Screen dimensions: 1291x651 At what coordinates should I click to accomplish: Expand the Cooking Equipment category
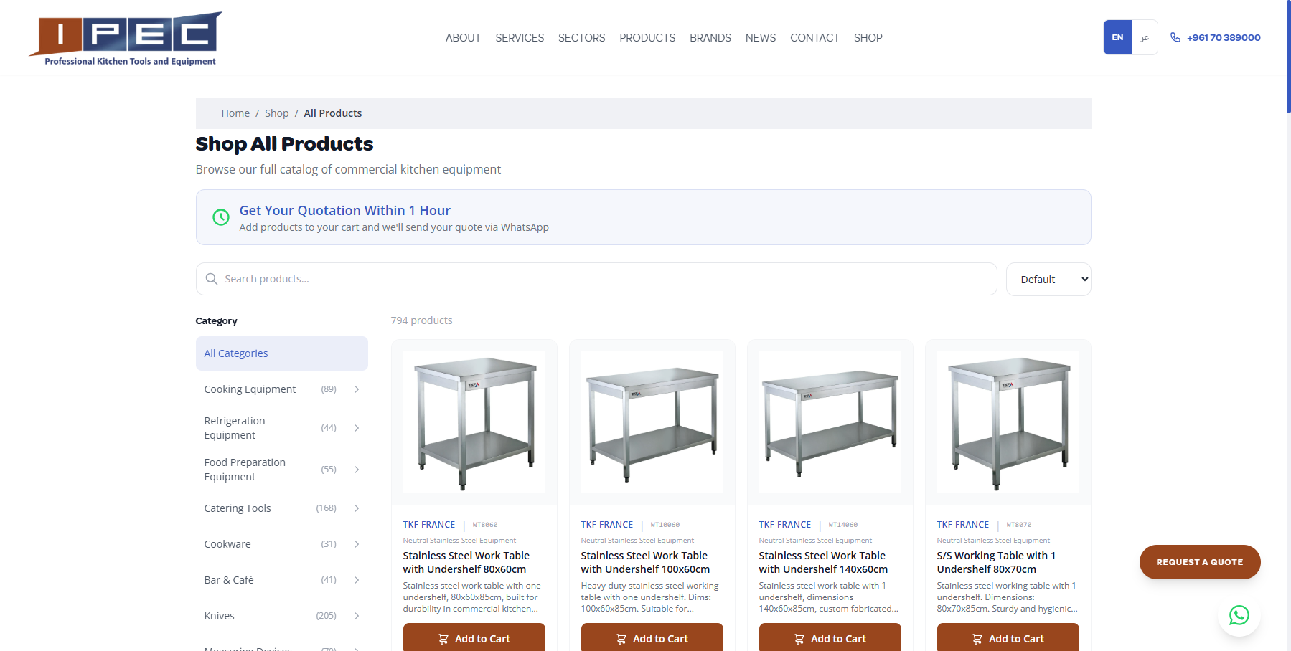(357, 389)
